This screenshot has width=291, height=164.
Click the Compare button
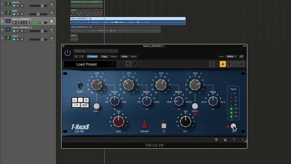click(x=92, y=56)
